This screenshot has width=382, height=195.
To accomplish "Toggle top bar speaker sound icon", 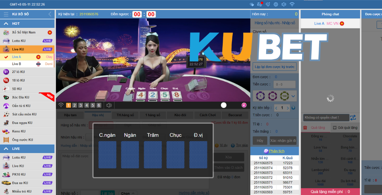I will [284, 4].
